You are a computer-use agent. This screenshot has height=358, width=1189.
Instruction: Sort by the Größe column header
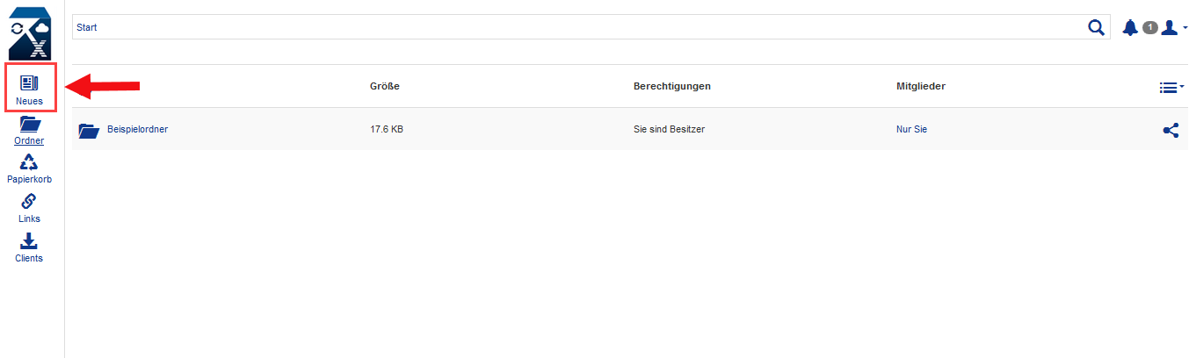coord(385,86)
